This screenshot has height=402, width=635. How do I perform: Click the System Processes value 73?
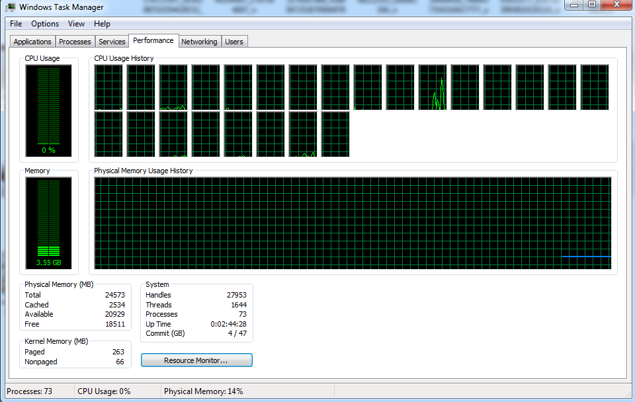tap(243, 314)
